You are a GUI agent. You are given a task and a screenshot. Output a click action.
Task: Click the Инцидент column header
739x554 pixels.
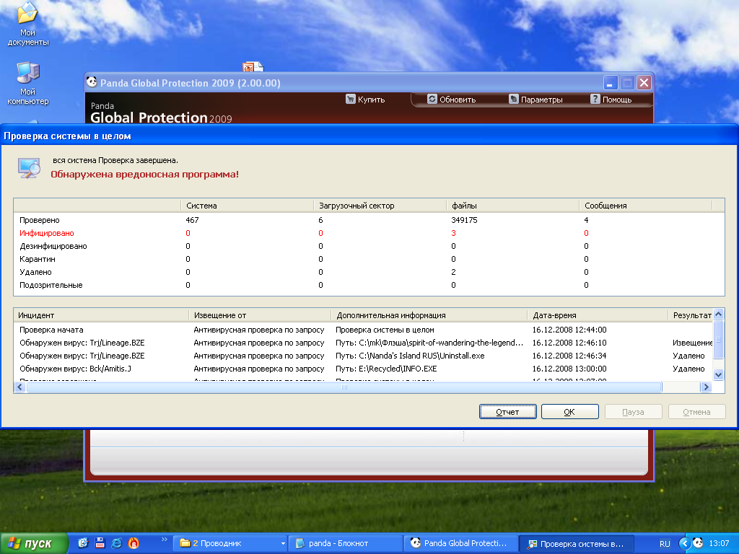[x=101, y=315]
